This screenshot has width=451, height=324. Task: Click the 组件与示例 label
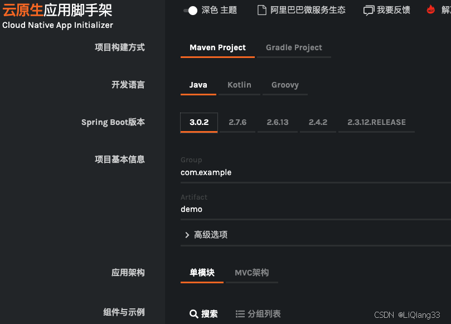click(124, 312)
